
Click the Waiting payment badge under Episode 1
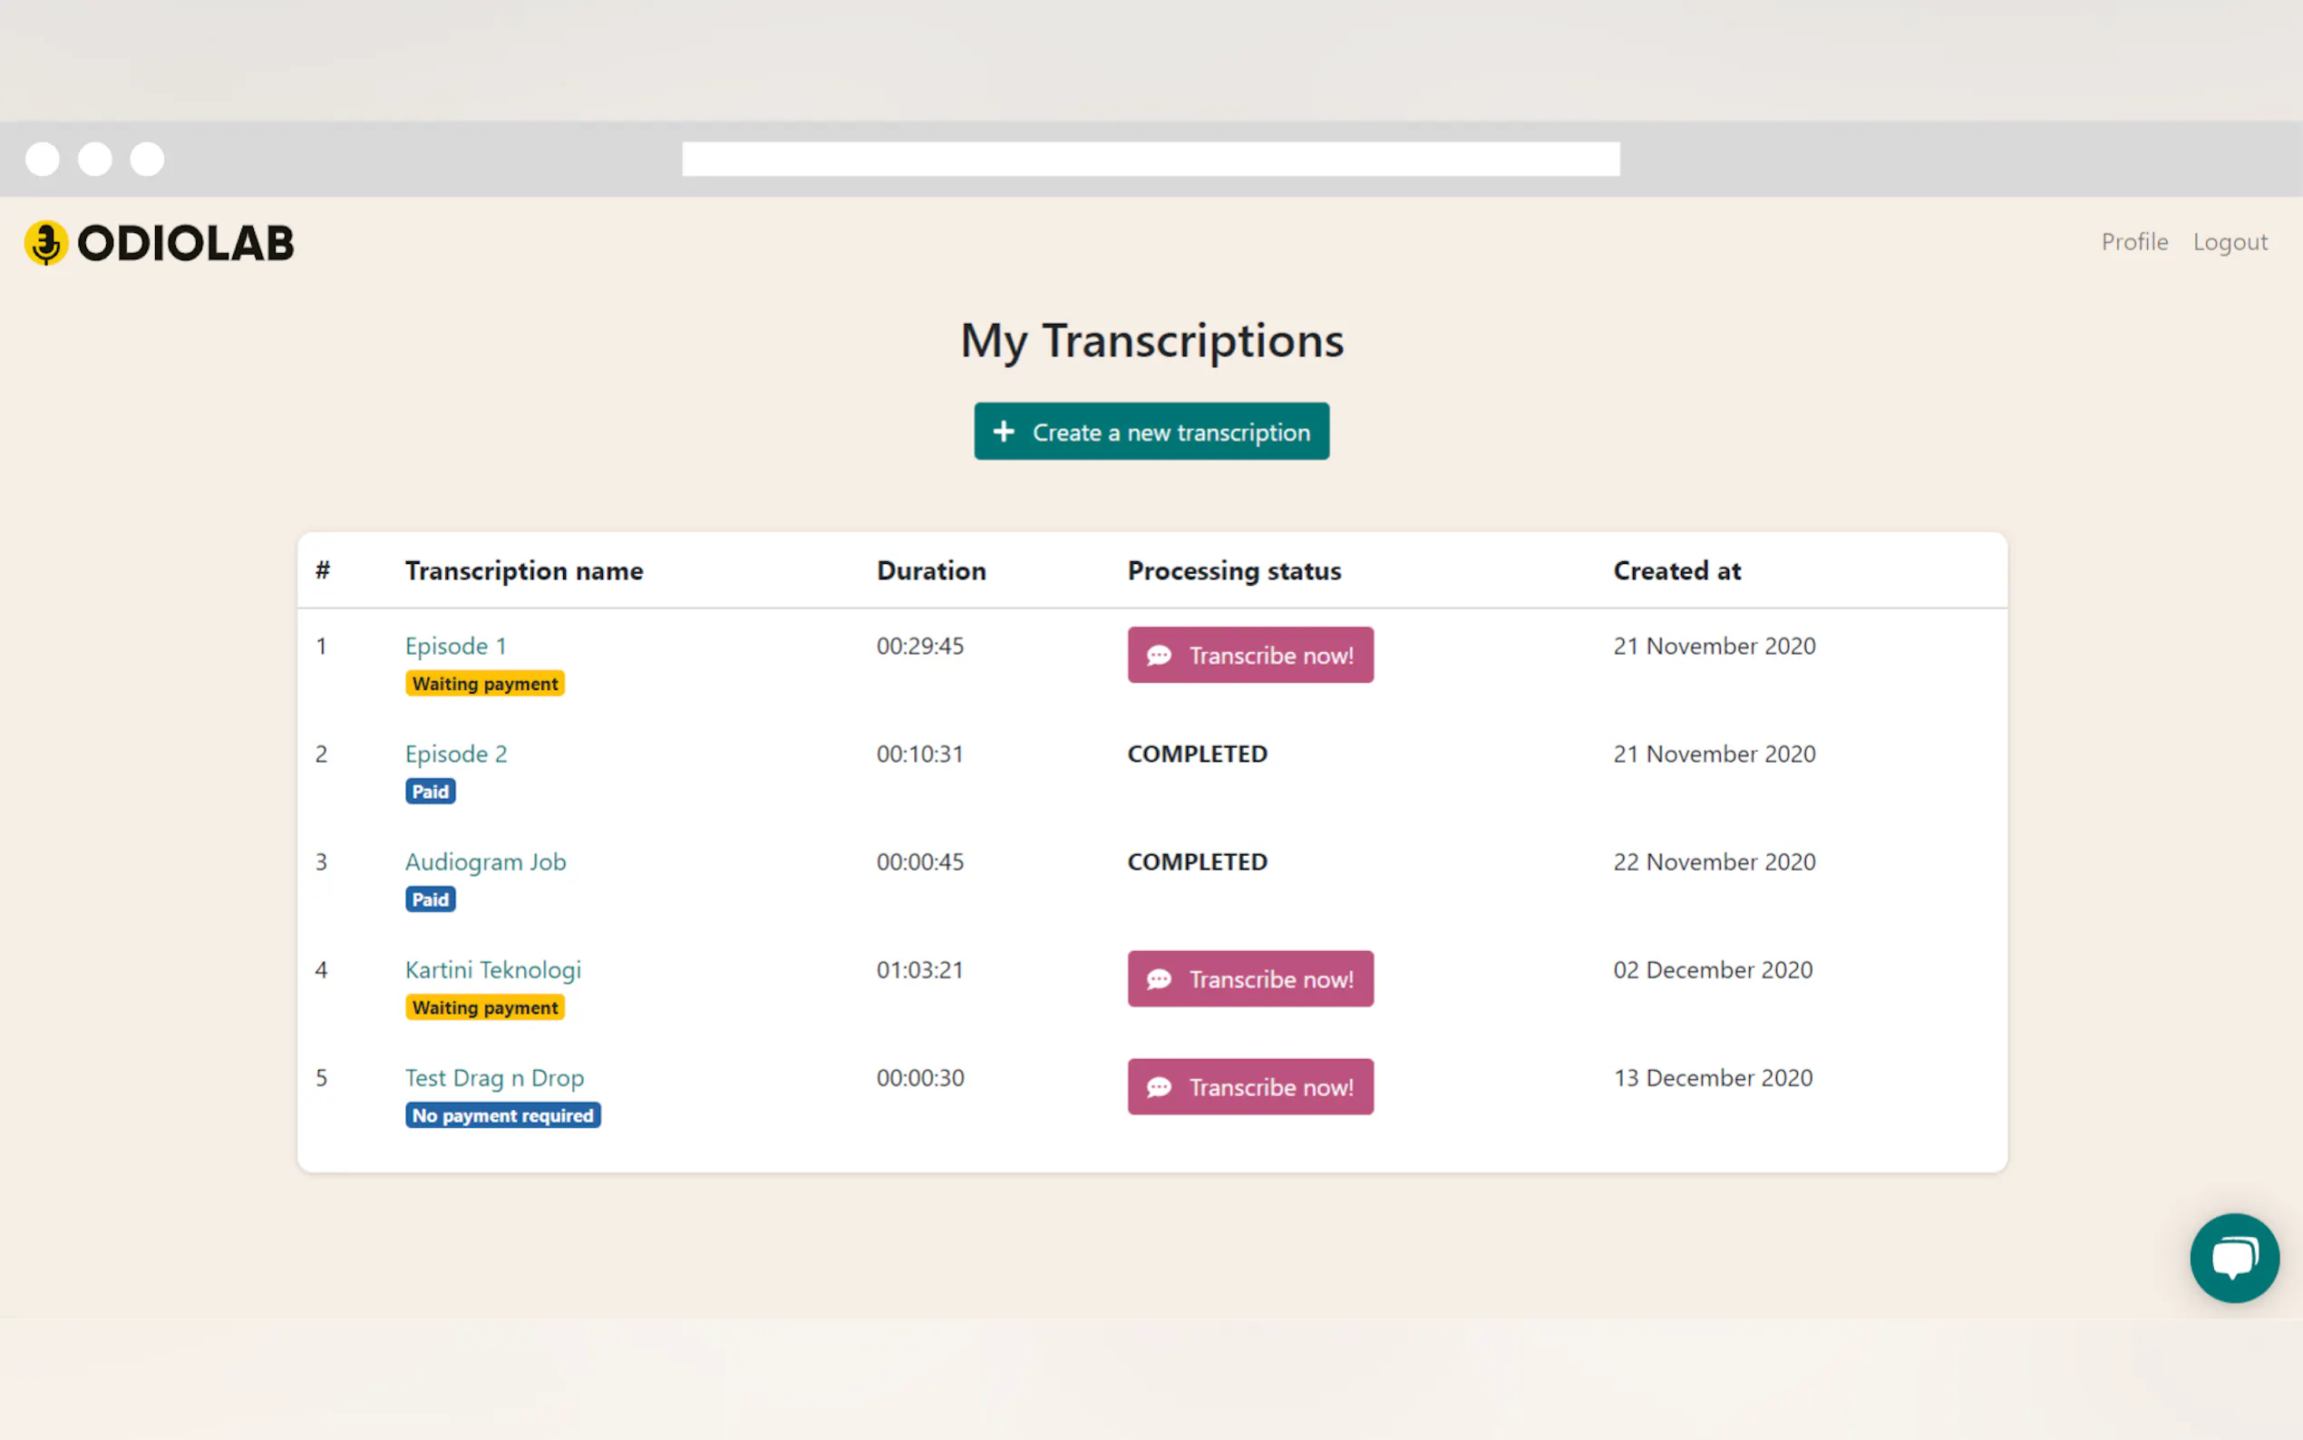coord(484,684)
